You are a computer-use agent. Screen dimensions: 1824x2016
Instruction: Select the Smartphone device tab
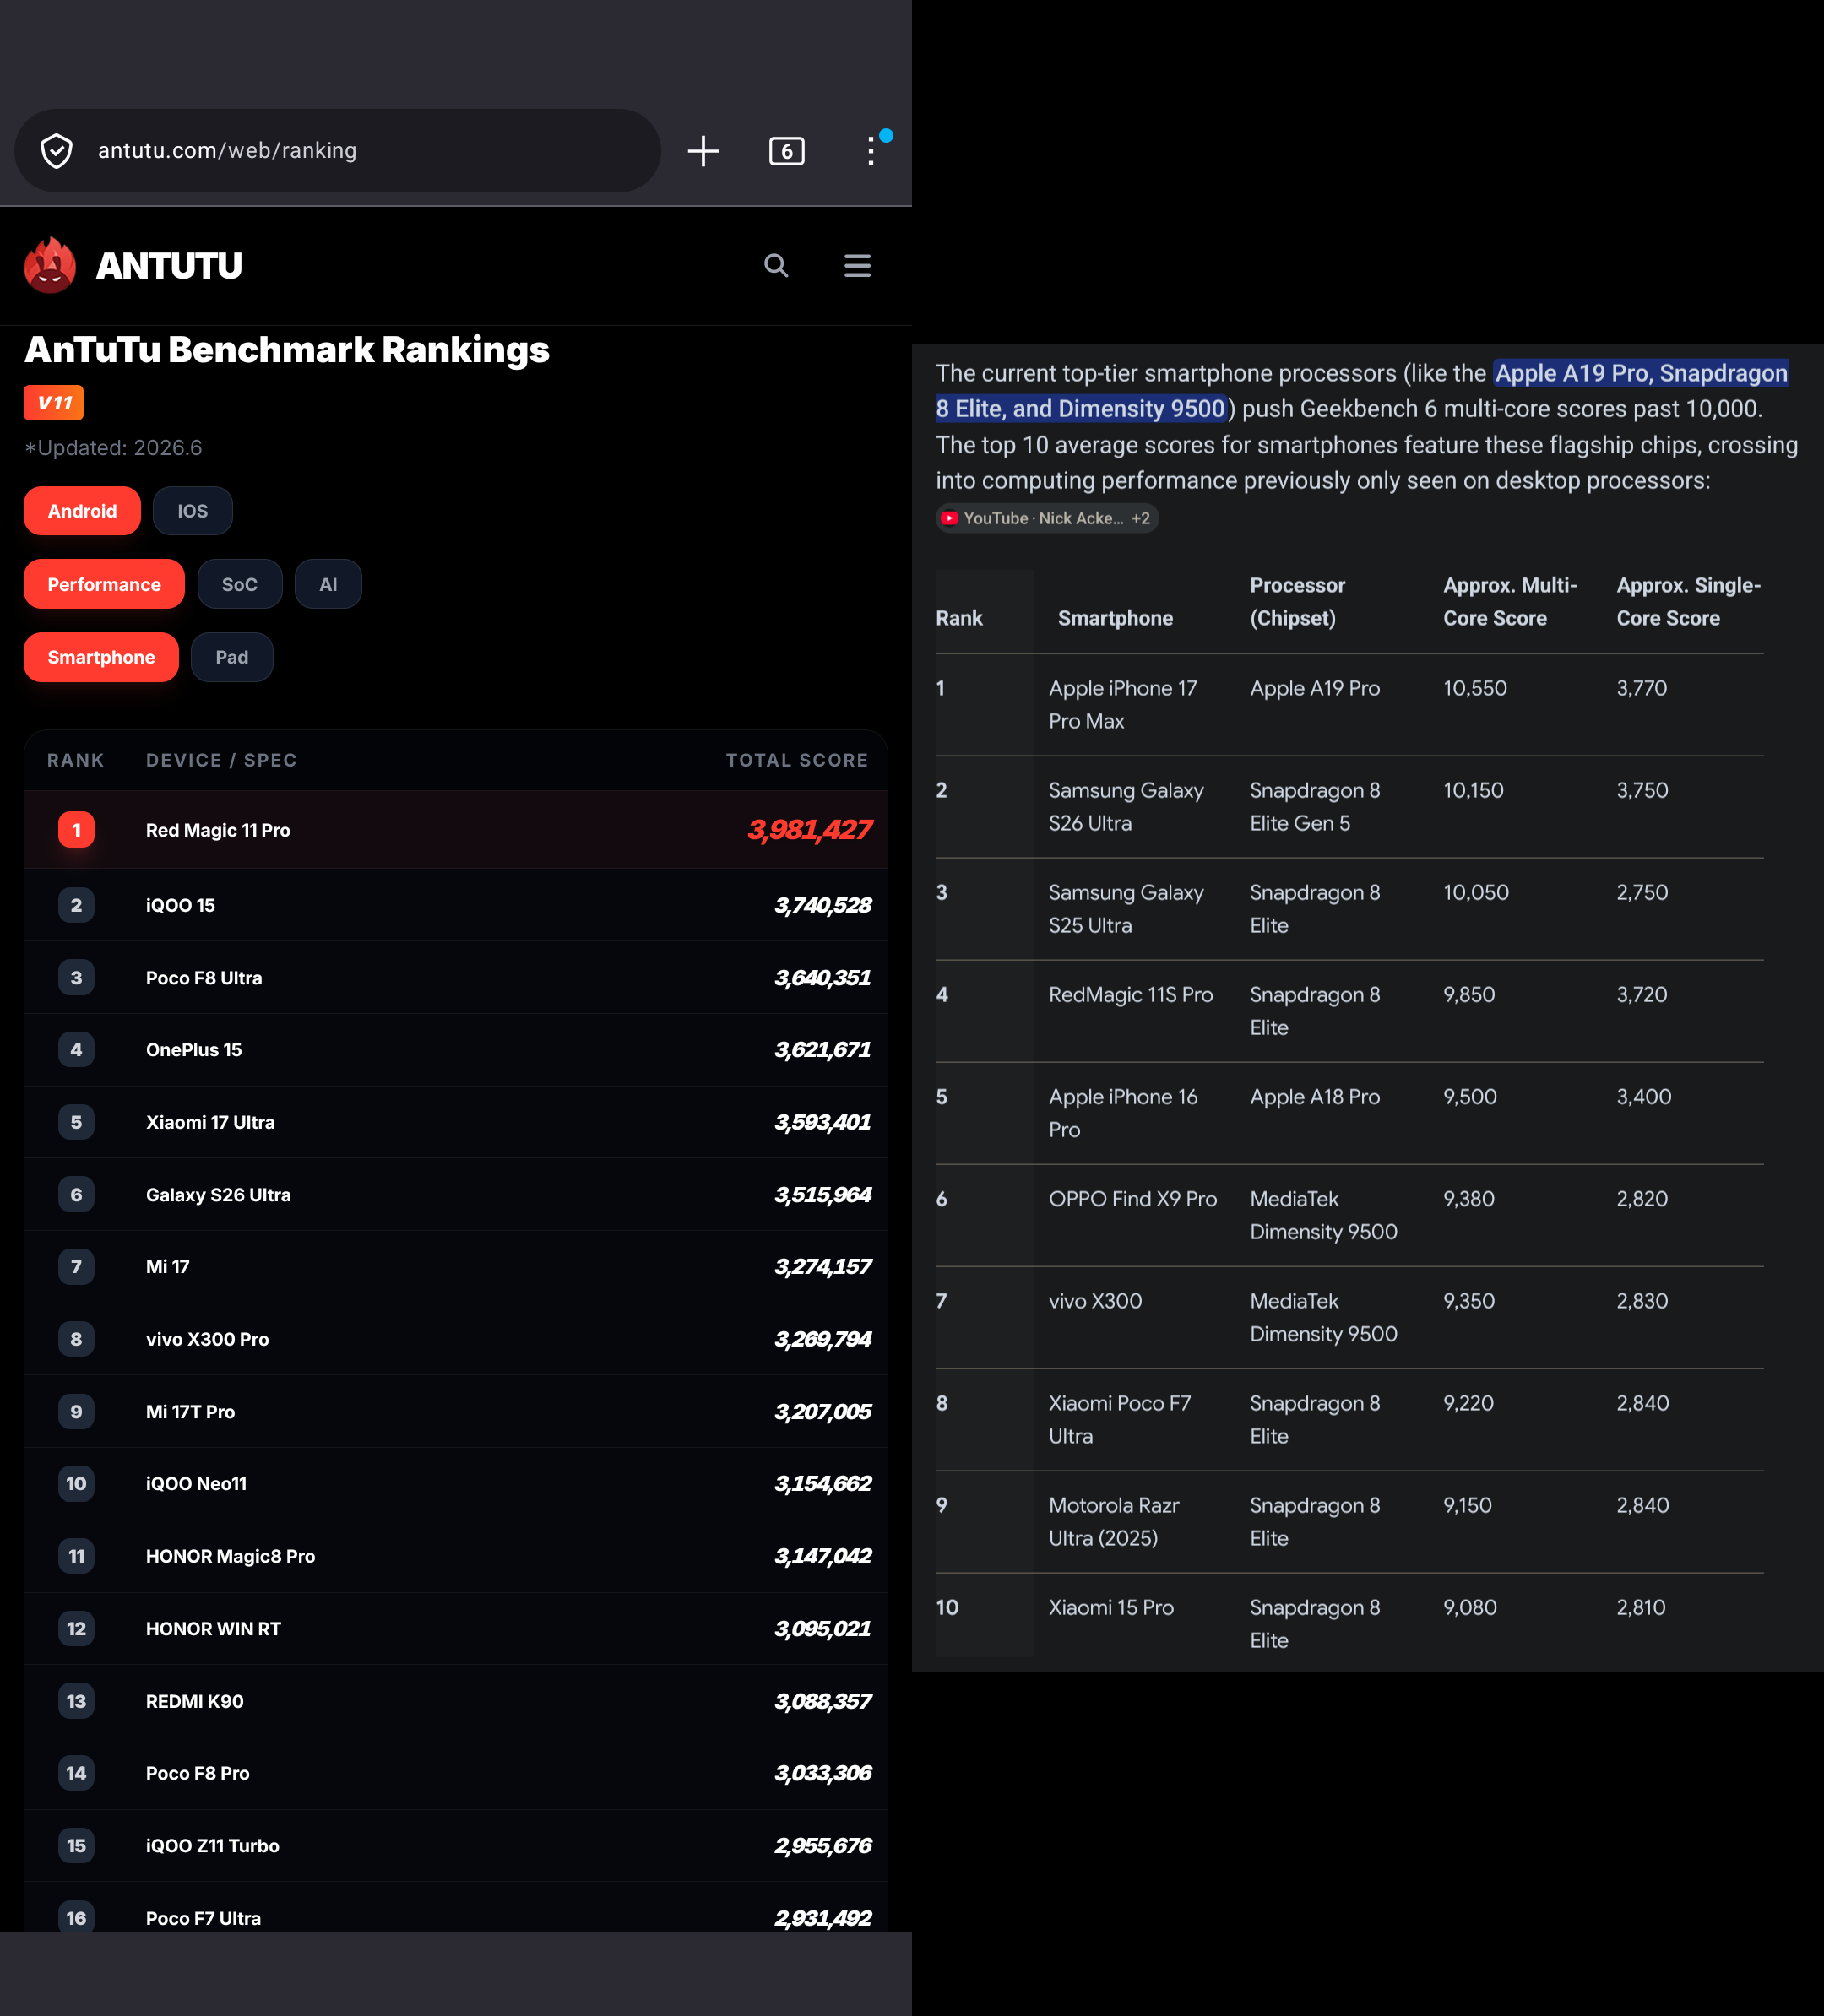tap(101, 657)
